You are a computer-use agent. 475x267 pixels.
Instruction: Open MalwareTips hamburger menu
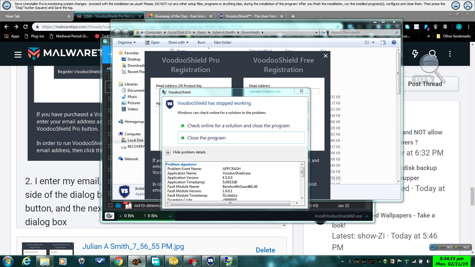tap(18, 54)
